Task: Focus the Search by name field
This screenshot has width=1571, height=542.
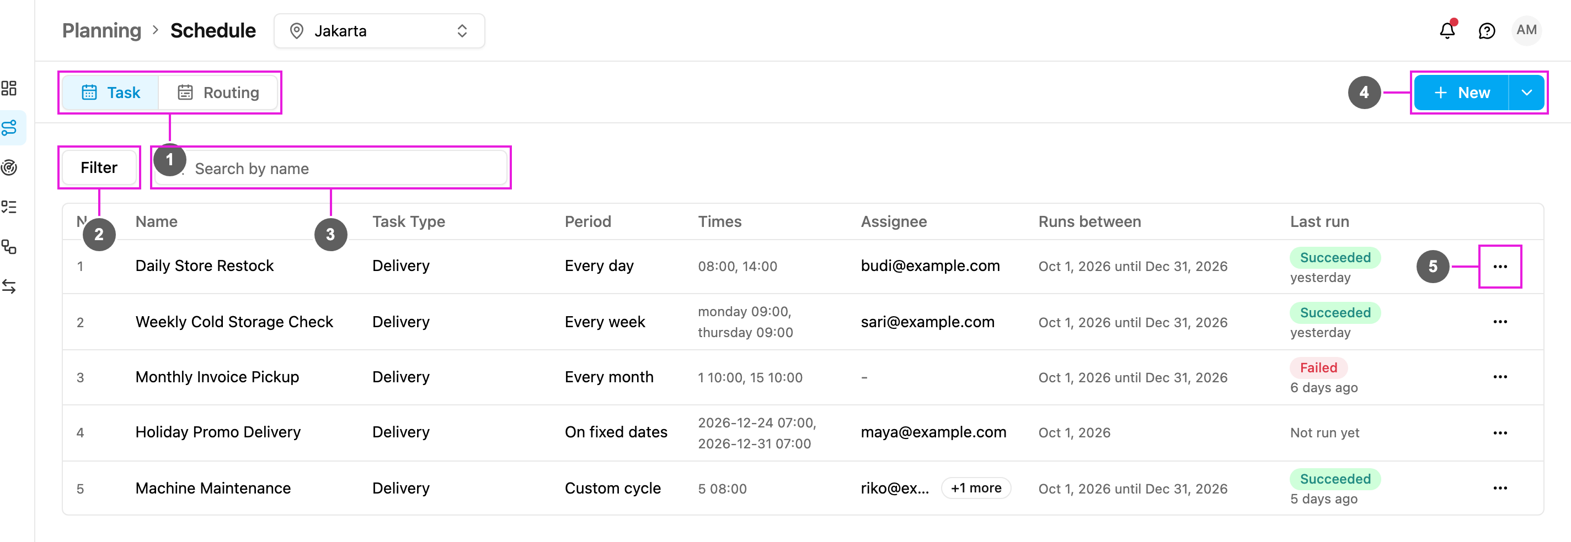Action: point(330,168)
